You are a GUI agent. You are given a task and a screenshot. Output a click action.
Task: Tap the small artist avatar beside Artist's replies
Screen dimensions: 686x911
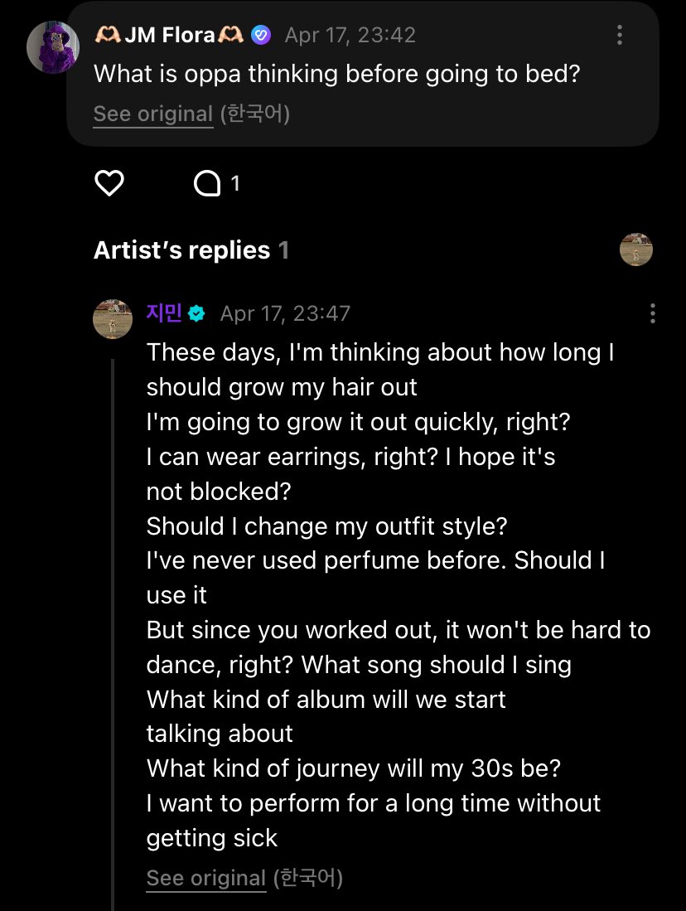pyautogui.click(x=636, y=250)
